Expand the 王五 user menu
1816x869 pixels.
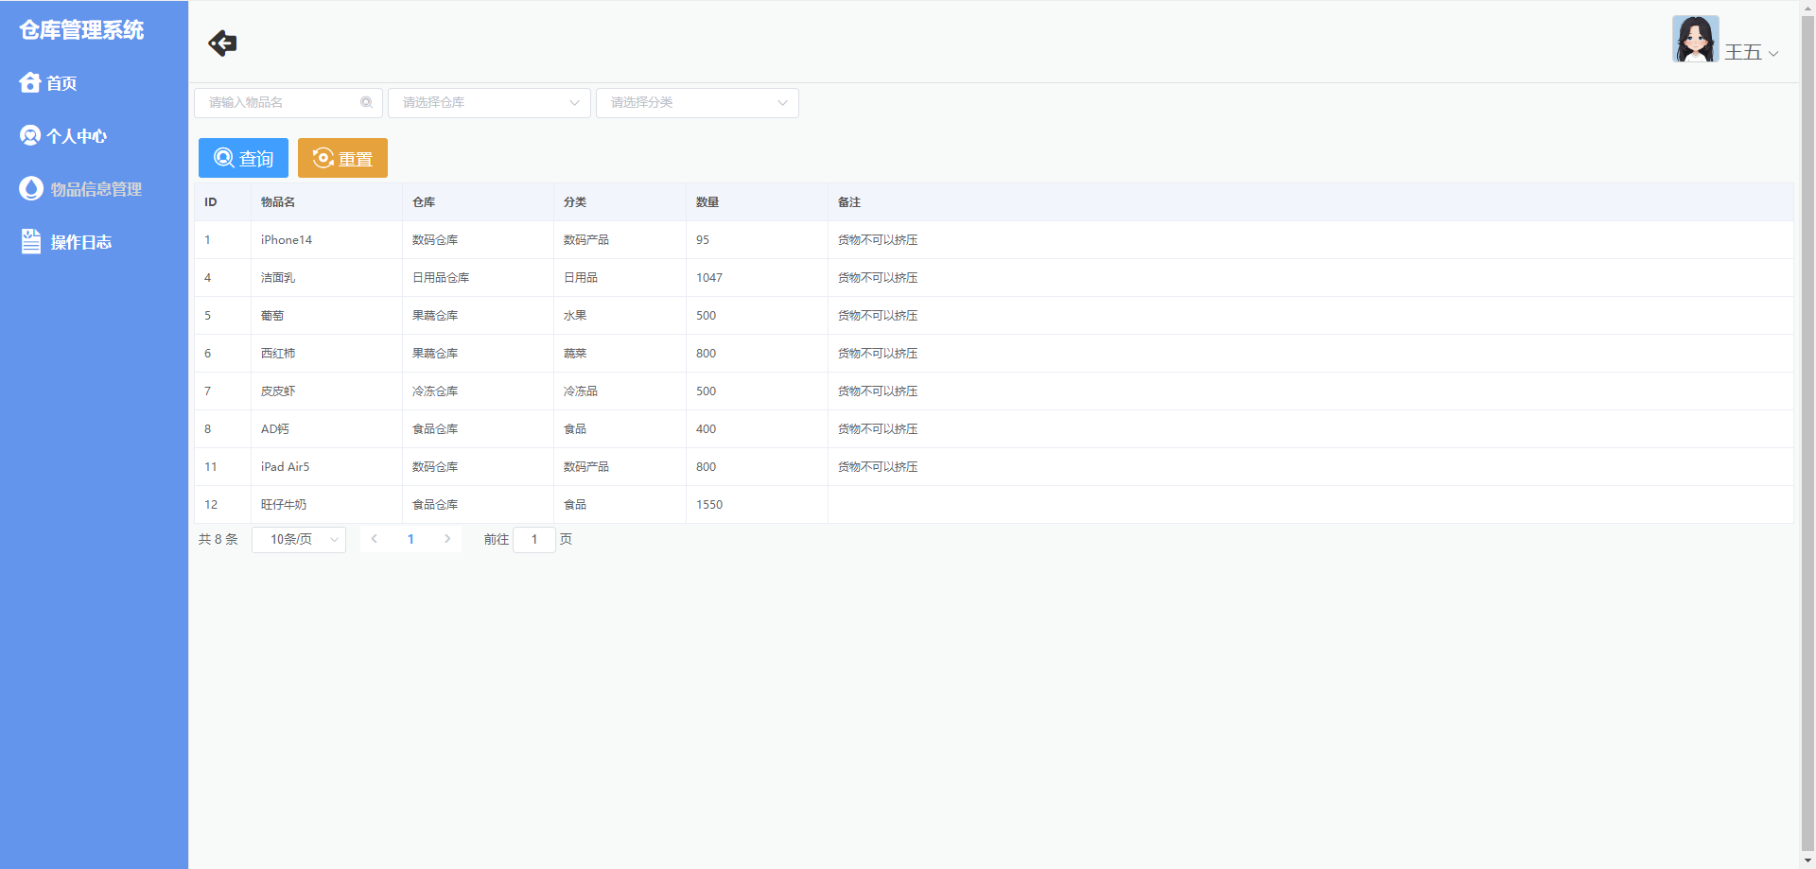tap(1752, 53)
